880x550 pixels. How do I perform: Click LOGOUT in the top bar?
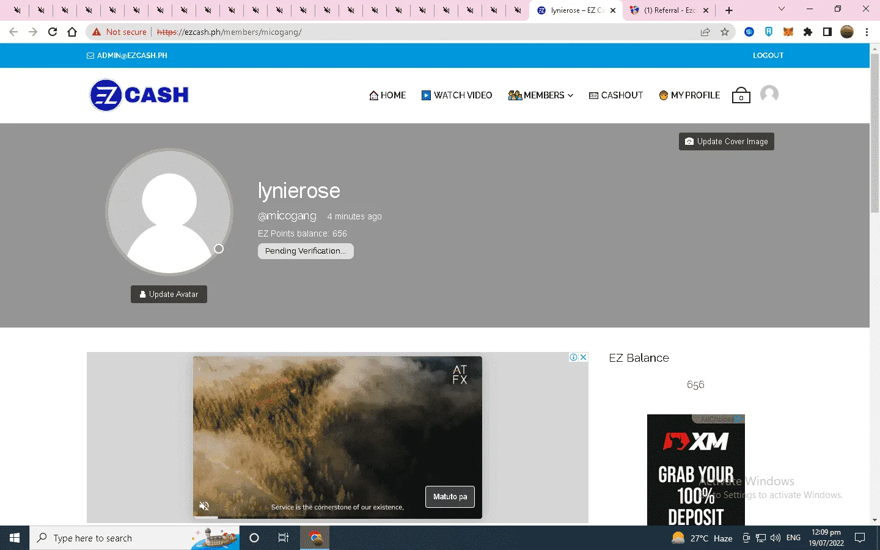768,56
